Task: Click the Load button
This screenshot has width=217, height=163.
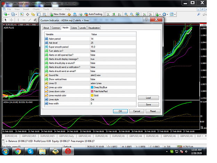Action: point(148,98)
